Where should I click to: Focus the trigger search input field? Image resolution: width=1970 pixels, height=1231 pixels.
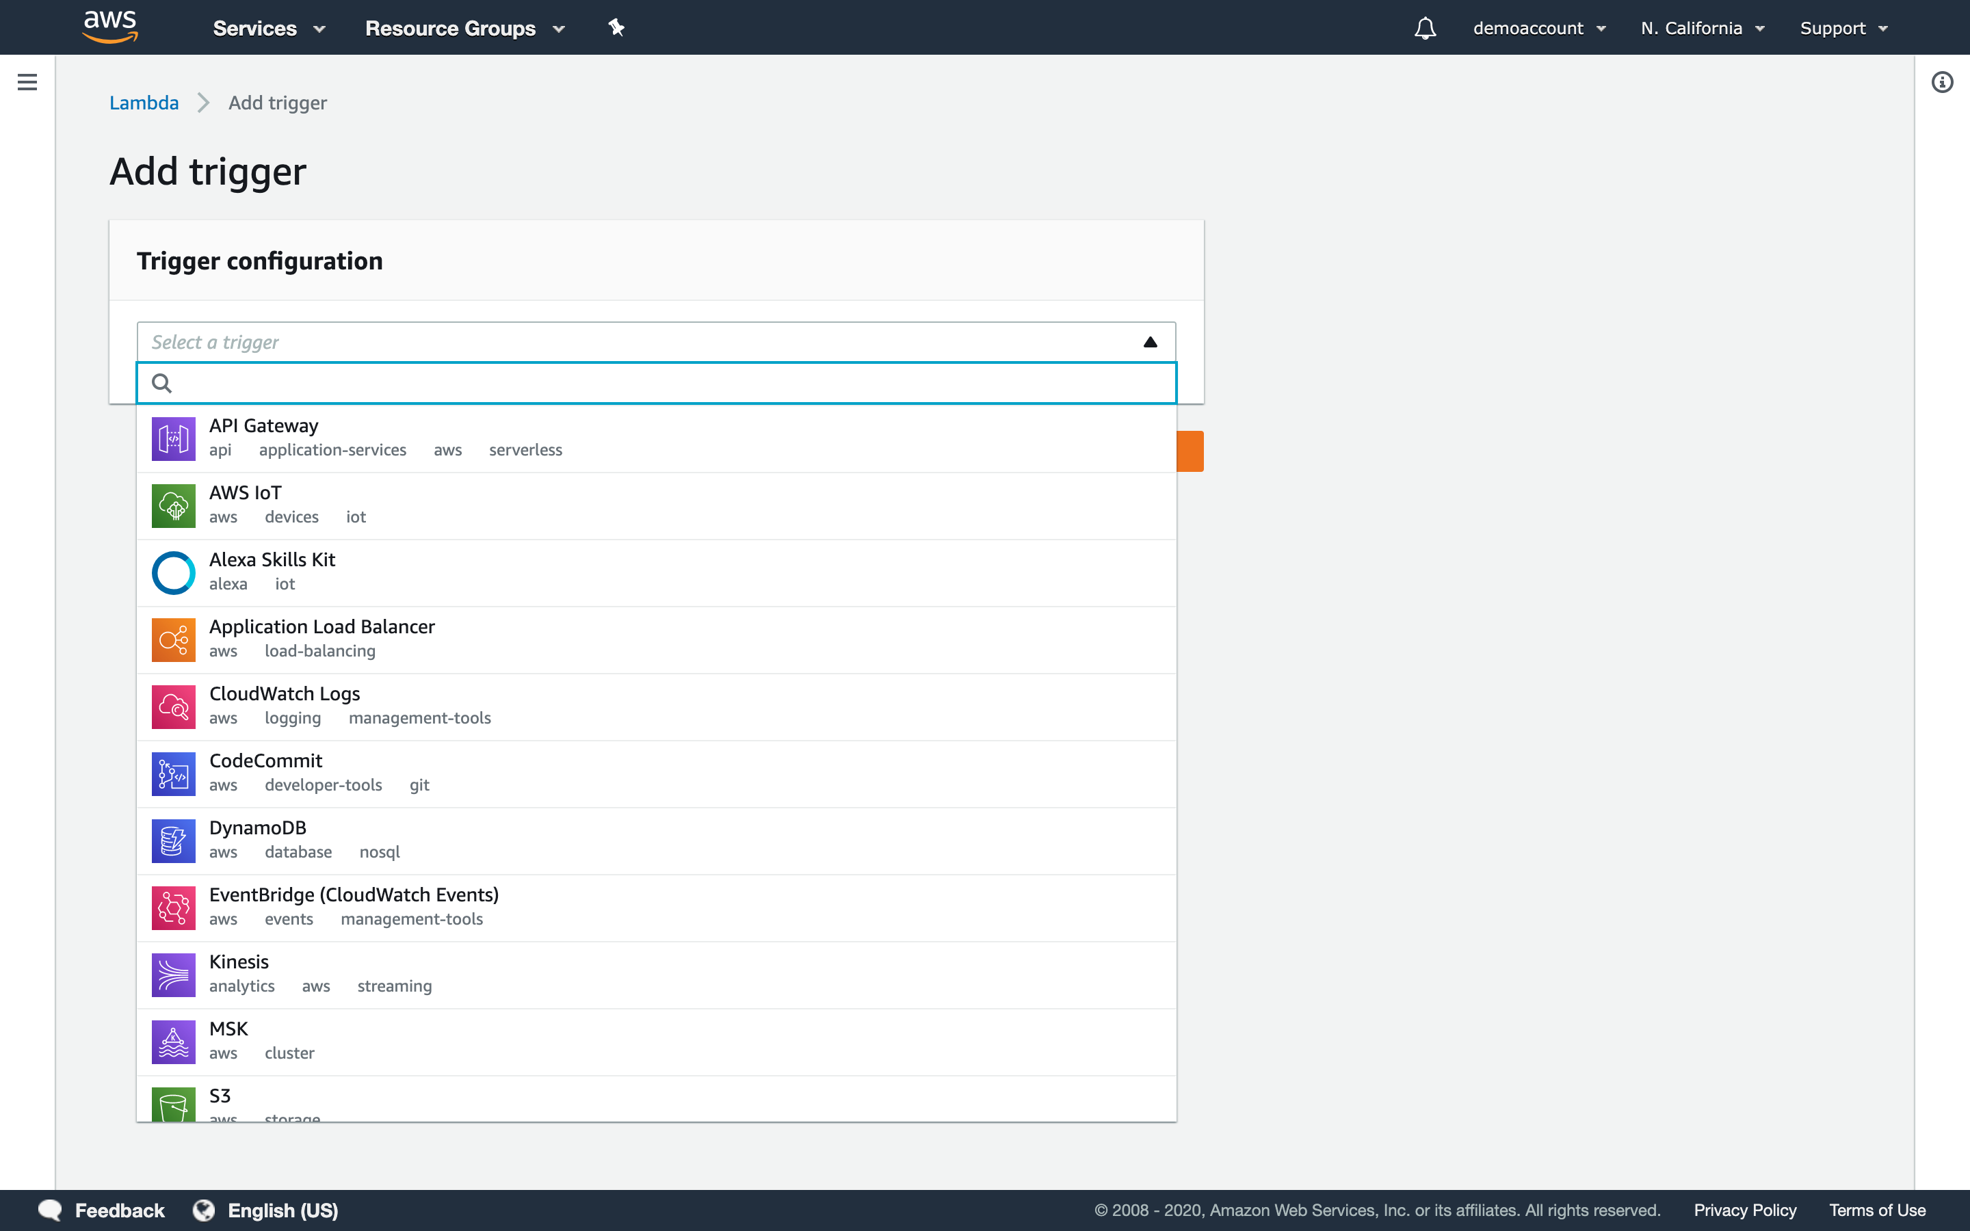(x=656, y=383)
